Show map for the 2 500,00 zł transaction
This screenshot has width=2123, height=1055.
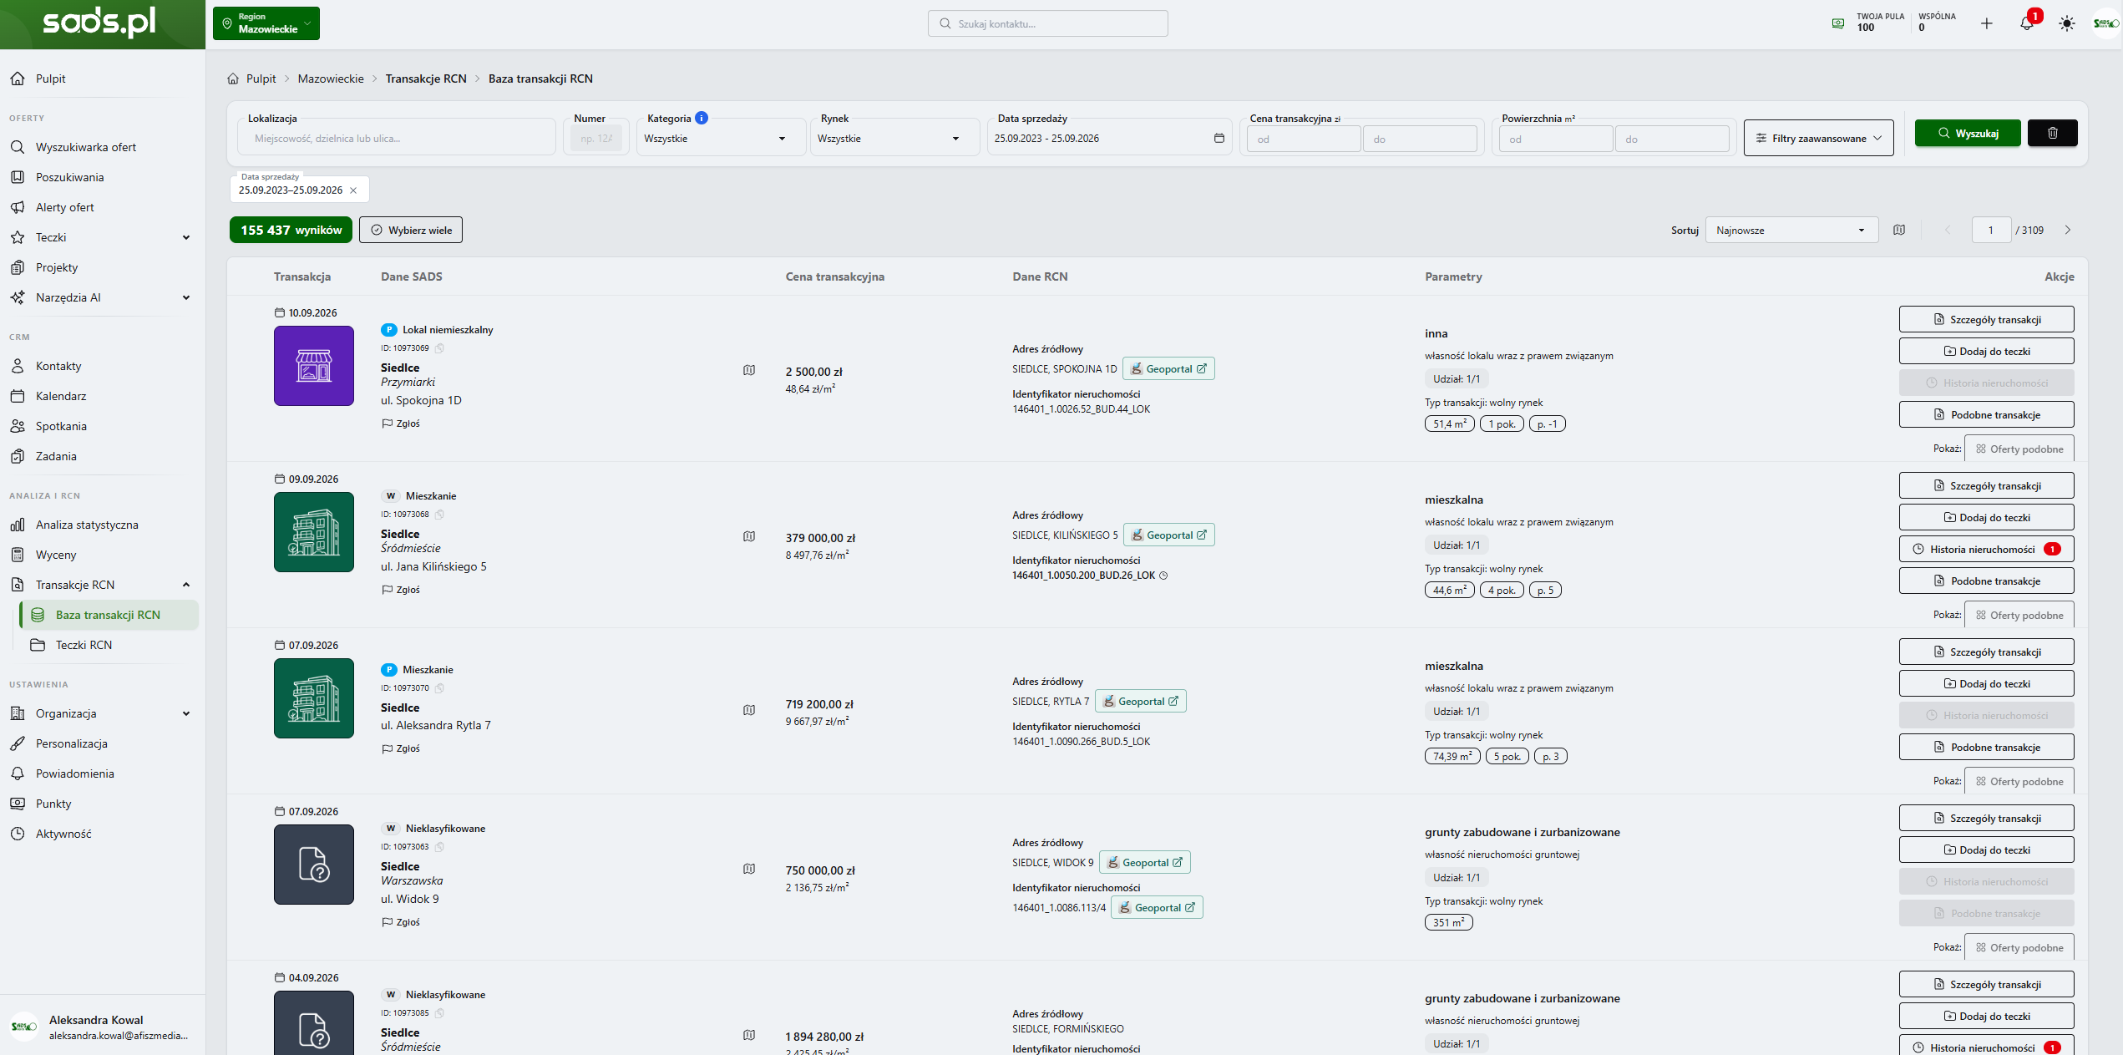pyautogui.click(x=749, y=370)
